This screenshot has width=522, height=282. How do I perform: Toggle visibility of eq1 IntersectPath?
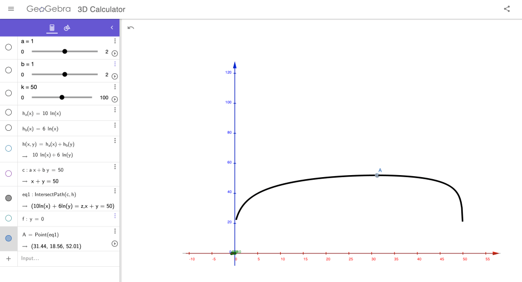coord(8,198)
